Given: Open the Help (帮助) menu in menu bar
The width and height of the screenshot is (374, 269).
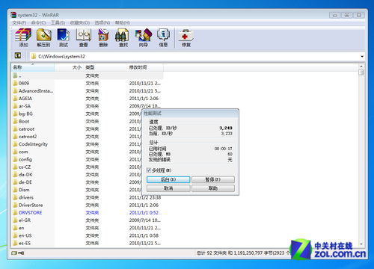Looking at the screenshot, I should coord(123,22).
